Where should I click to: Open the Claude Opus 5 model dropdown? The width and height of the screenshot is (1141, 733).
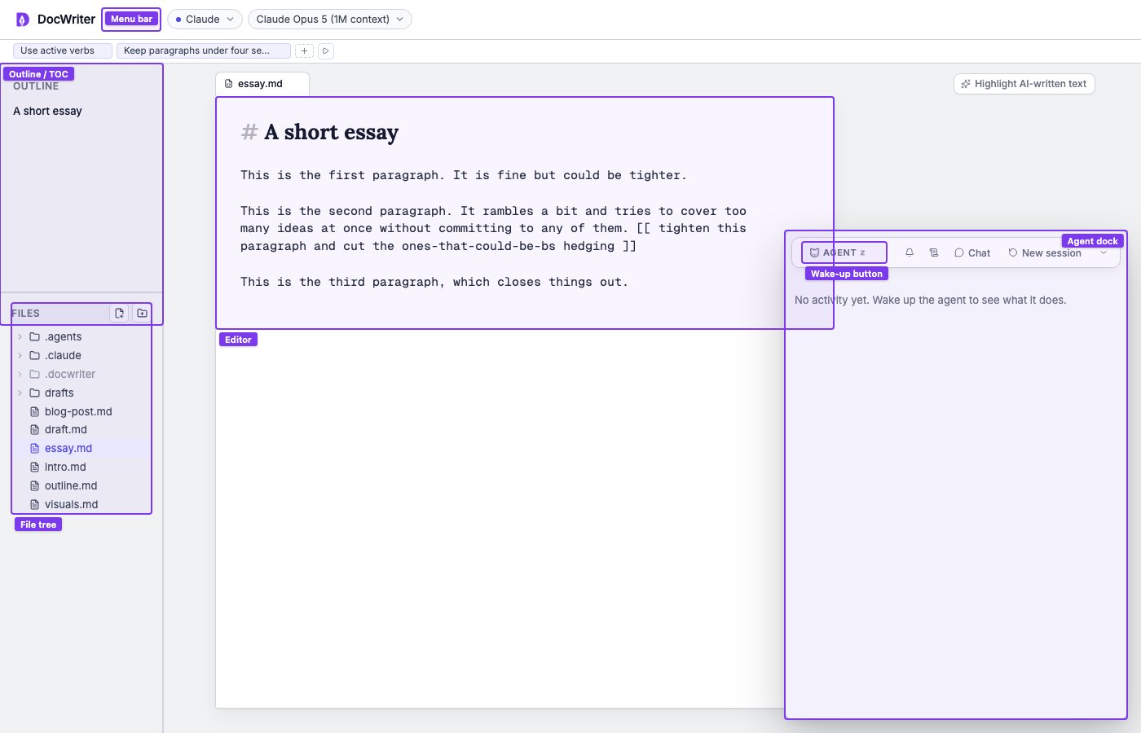329,20
